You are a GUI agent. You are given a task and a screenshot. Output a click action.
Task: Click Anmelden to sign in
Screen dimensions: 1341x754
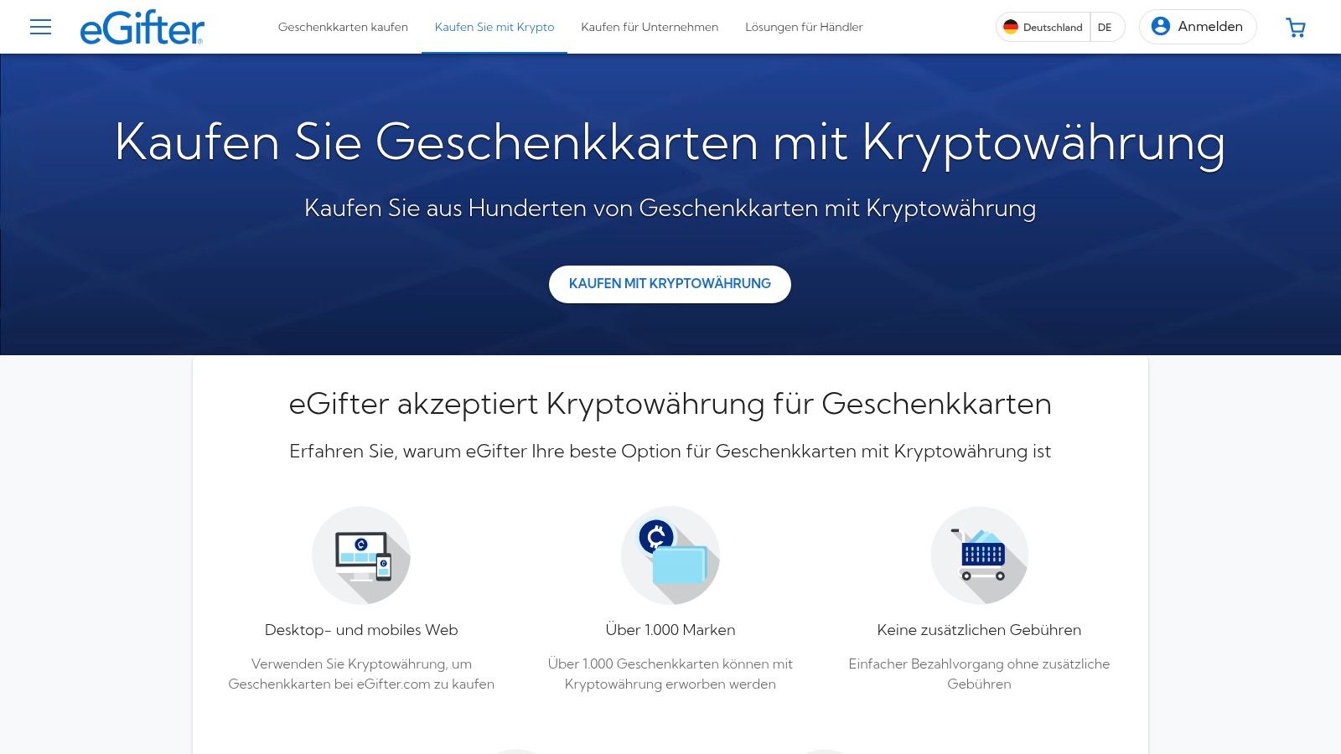1198,27
